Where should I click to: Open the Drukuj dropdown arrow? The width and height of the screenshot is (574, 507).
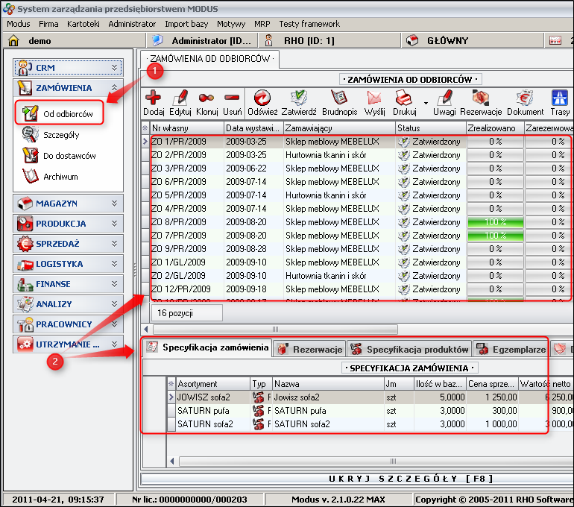(426, 103)
